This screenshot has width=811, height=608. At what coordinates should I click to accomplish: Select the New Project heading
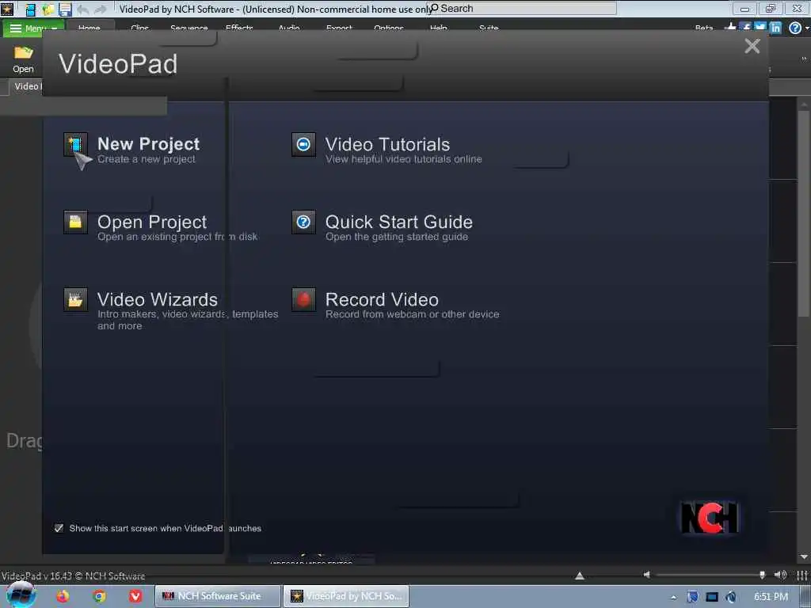[148, 144]
